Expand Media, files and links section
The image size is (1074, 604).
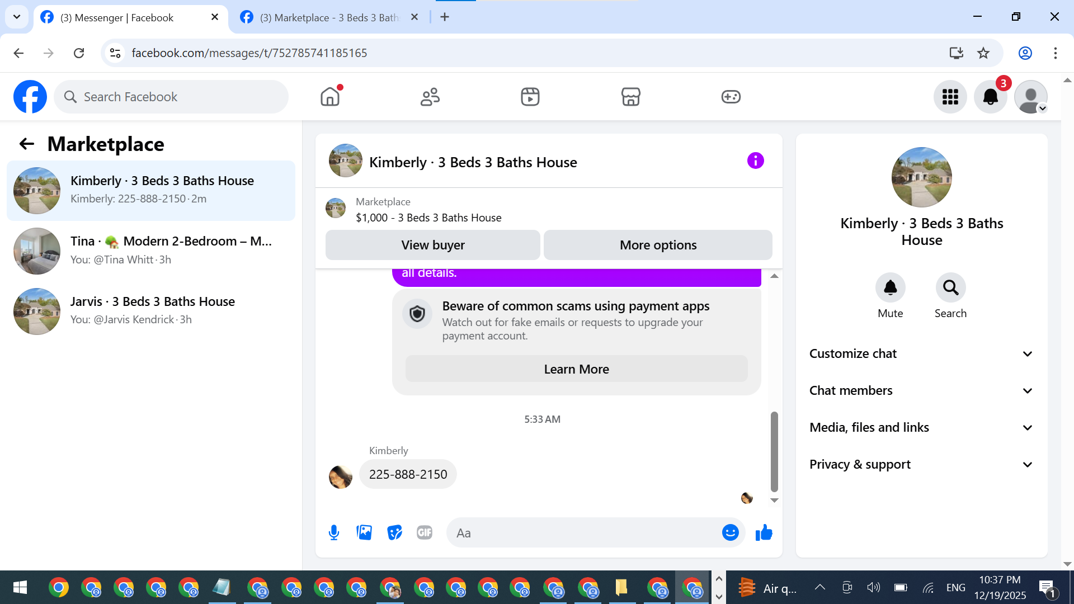click(921, 427)
